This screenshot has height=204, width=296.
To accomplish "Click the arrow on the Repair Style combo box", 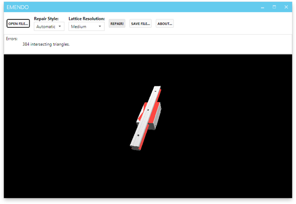I will [60, 27].
